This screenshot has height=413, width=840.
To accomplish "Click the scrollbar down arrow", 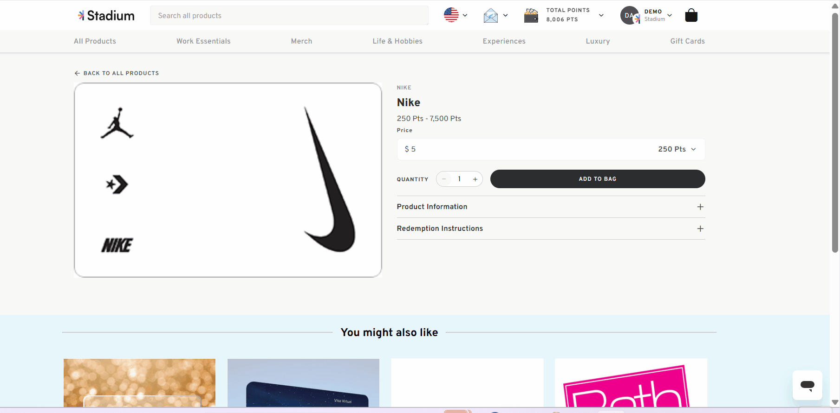I will (835, 402).
